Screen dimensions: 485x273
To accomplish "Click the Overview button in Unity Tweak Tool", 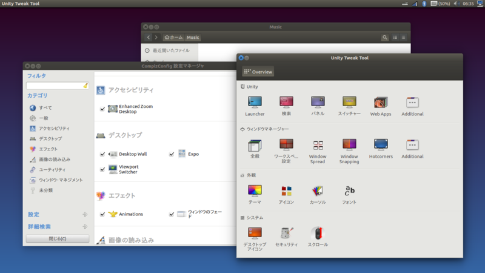I will tap(258, 72).
